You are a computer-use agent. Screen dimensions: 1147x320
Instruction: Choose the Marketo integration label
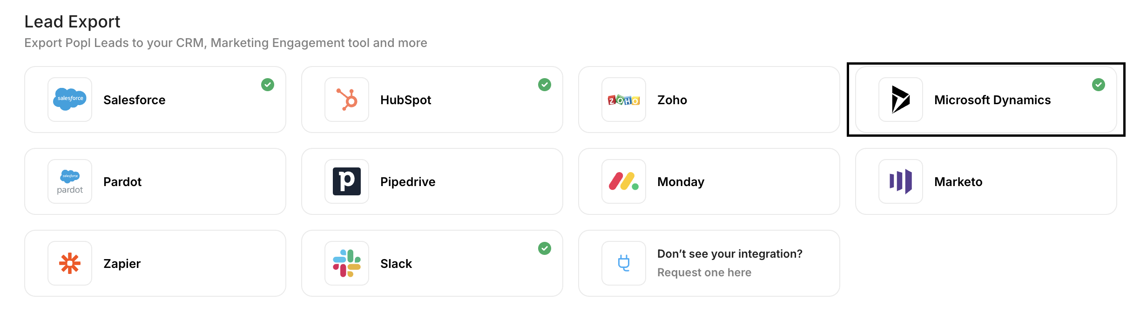(958, 182)
